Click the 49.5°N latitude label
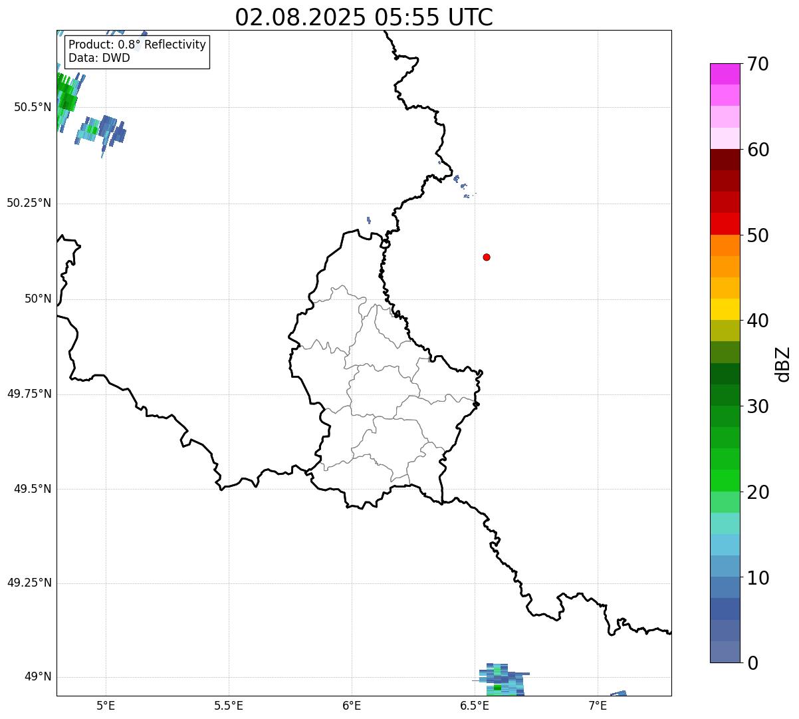Viewport: 799px width, 719px height. pos(33,489)
